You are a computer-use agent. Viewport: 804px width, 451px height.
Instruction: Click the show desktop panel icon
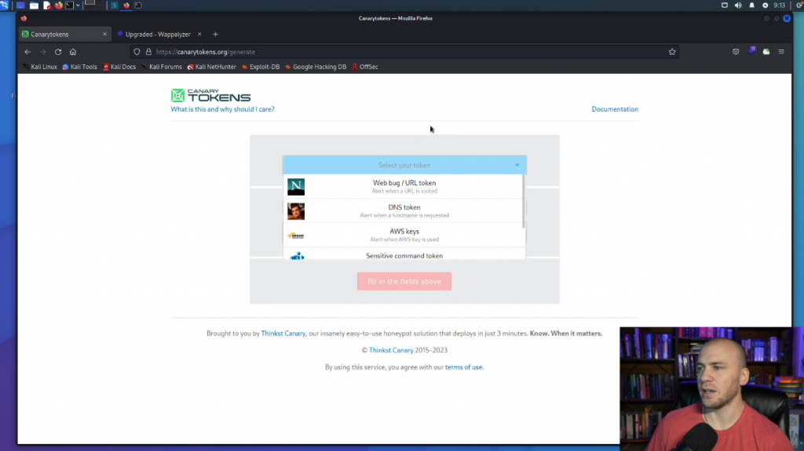coord(20,5)
